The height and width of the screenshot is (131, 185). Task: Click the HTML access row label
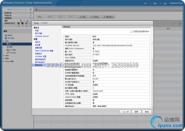coord(70,94)
